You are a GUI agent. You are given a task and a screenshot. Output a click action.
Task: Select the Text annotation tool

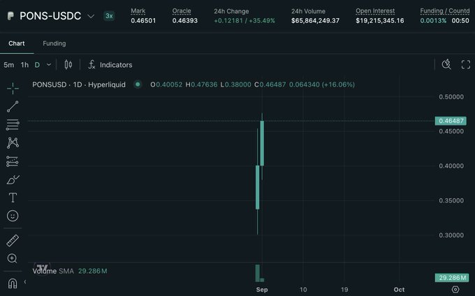pos(13,198)
